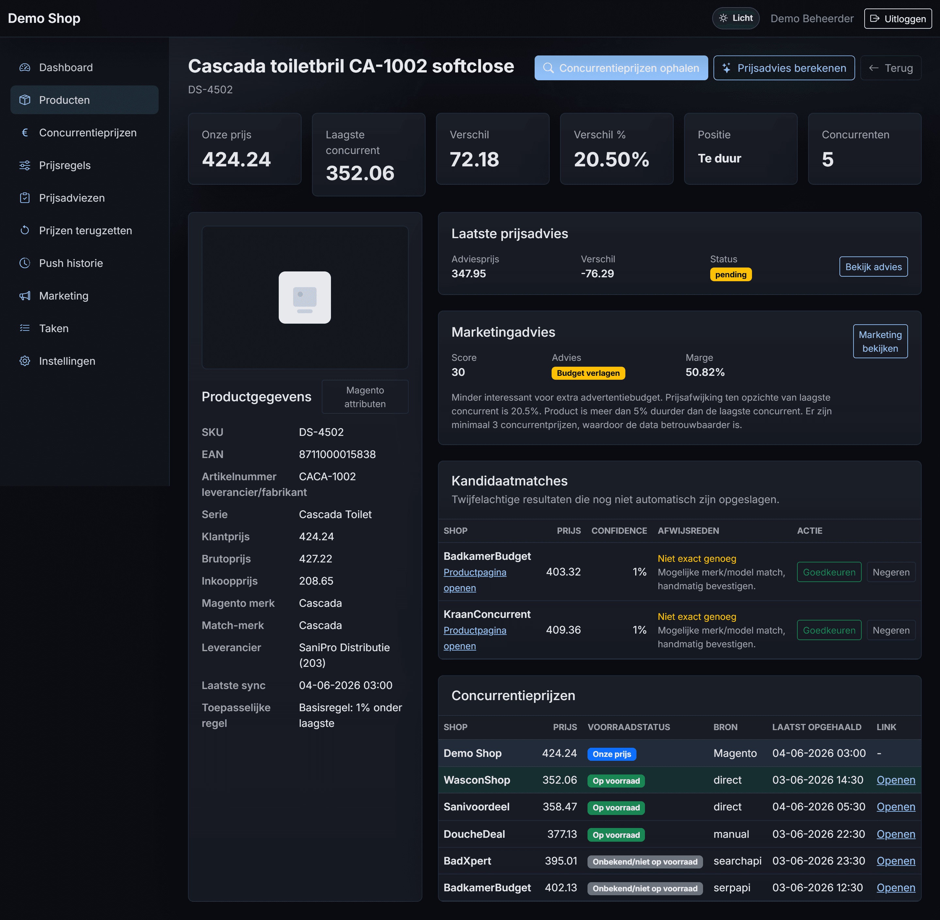Click the EAN value 8711000015838
The width and height of the screenshot is (940, 920).
coord(337,454)
